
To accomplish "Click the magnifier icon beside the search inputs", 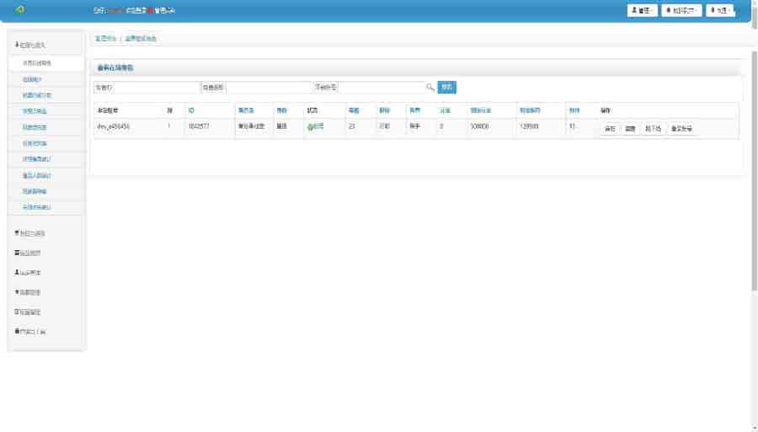I will click(x=430, y=88).
